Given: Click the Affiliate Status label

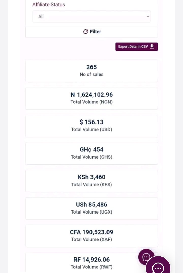Looking at the screenshot, I should pyautogui.click(x=49, y=4).
